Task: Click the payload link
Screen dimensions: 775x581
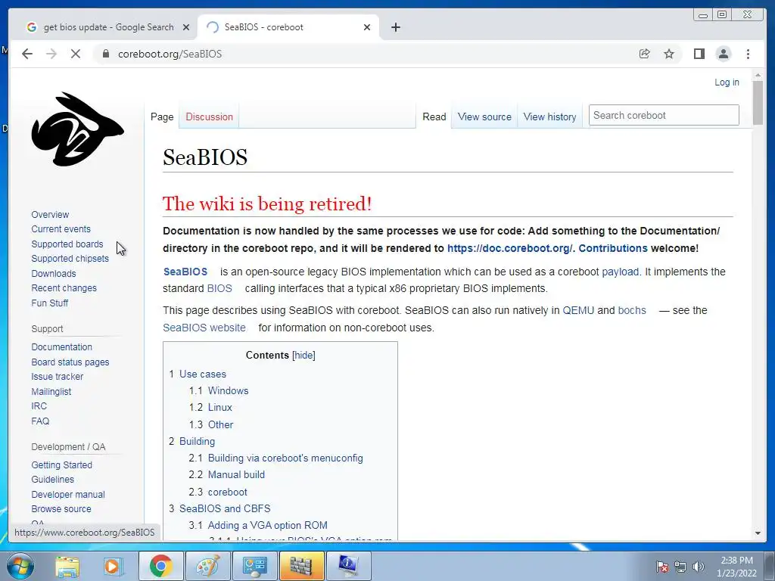Action: point(620,272)
